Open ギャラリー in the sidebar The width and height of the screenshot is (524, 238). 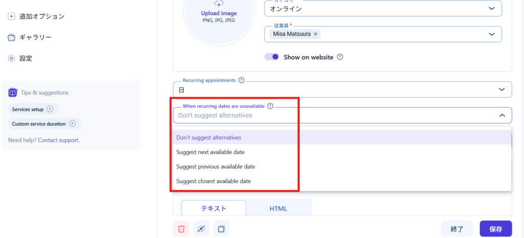[35, 37]
